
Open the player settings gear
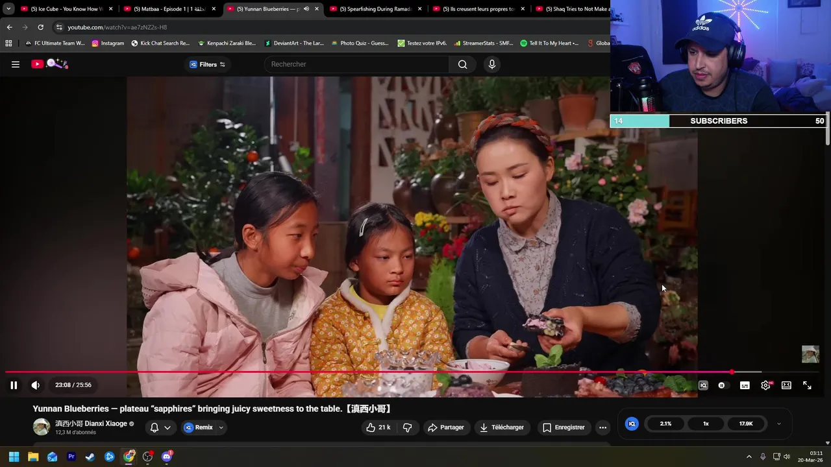766,385
